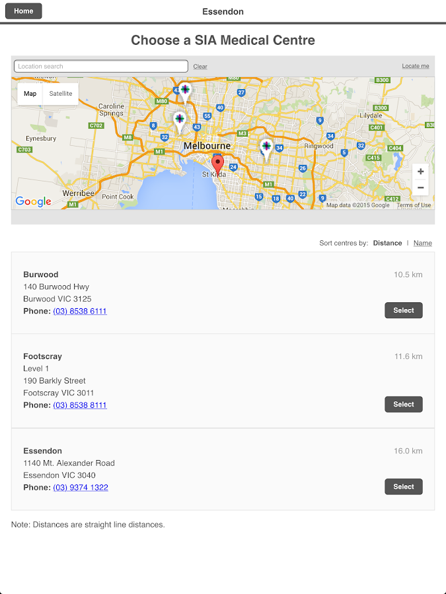
Task: Click the Level 1 address line
Action: (x=36, y=368)
